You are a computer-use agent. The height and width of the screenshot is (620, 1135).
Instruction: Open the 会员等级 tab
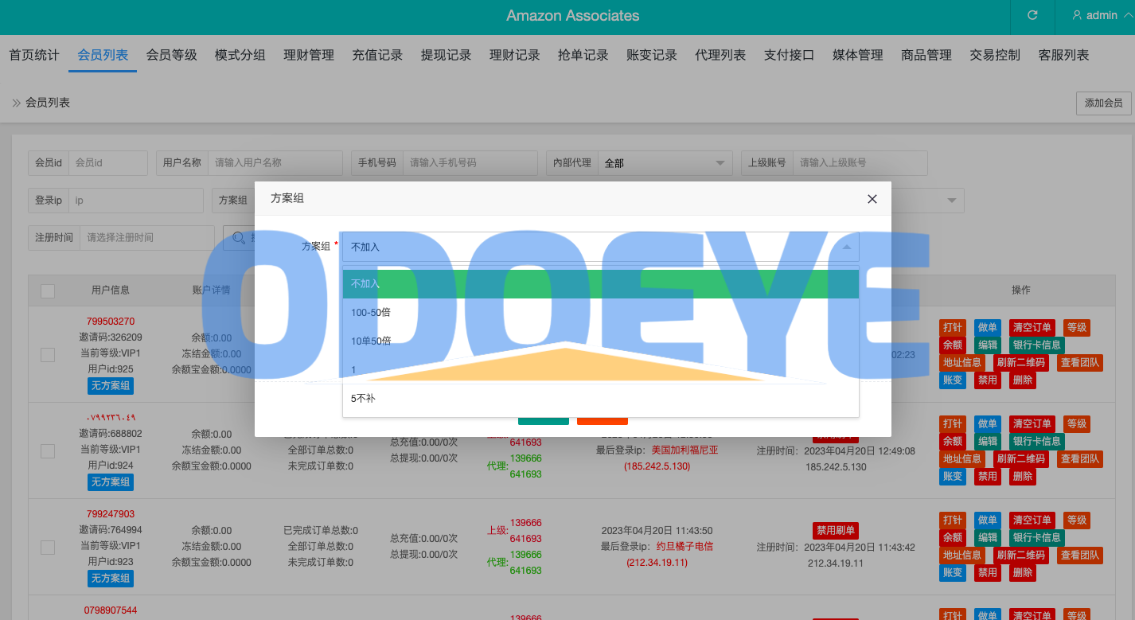pos(171,55)
